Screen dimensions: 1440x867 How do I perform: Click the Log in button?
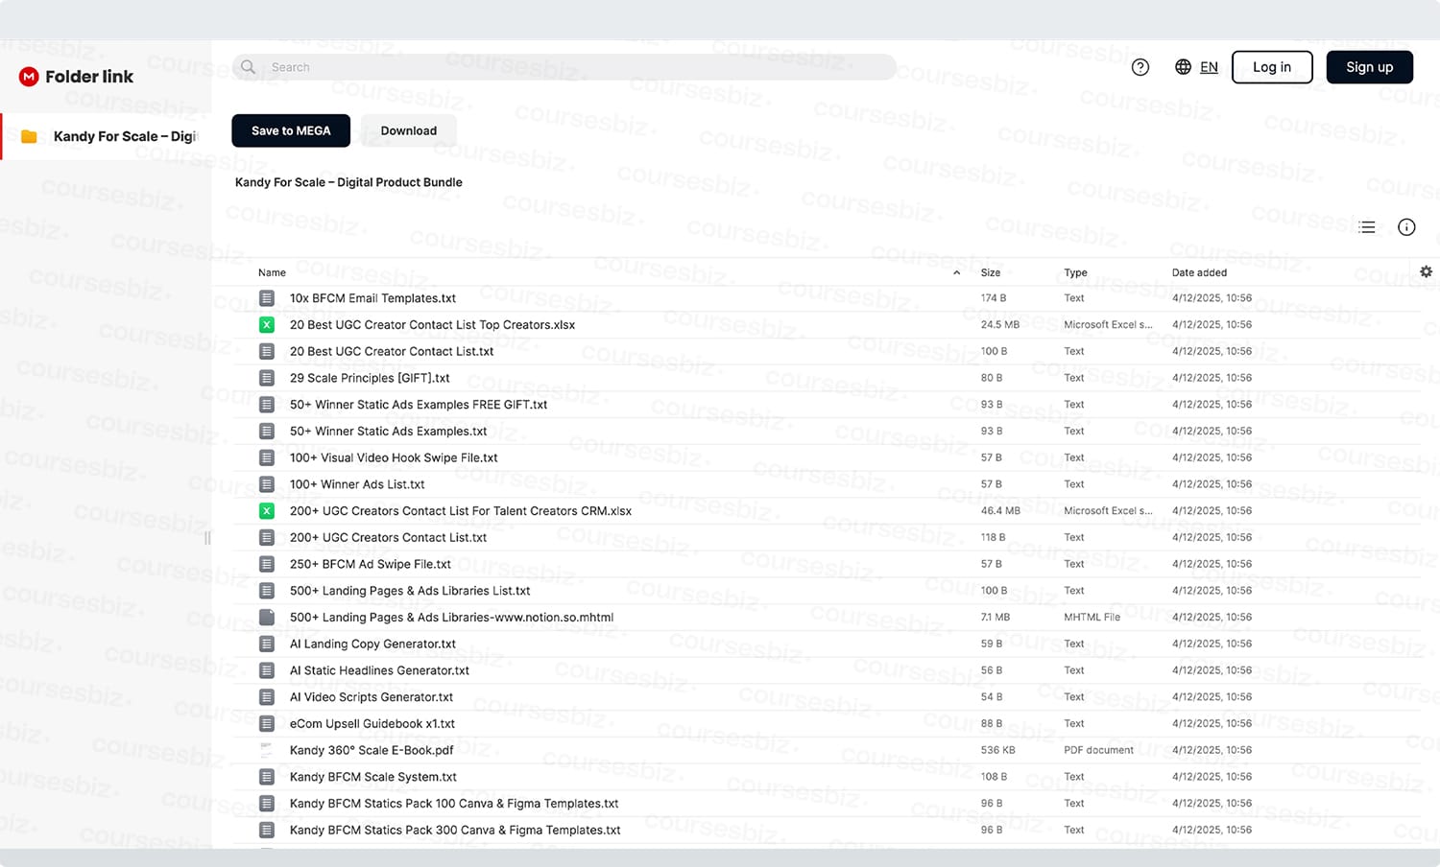(x=1272, y=67)
